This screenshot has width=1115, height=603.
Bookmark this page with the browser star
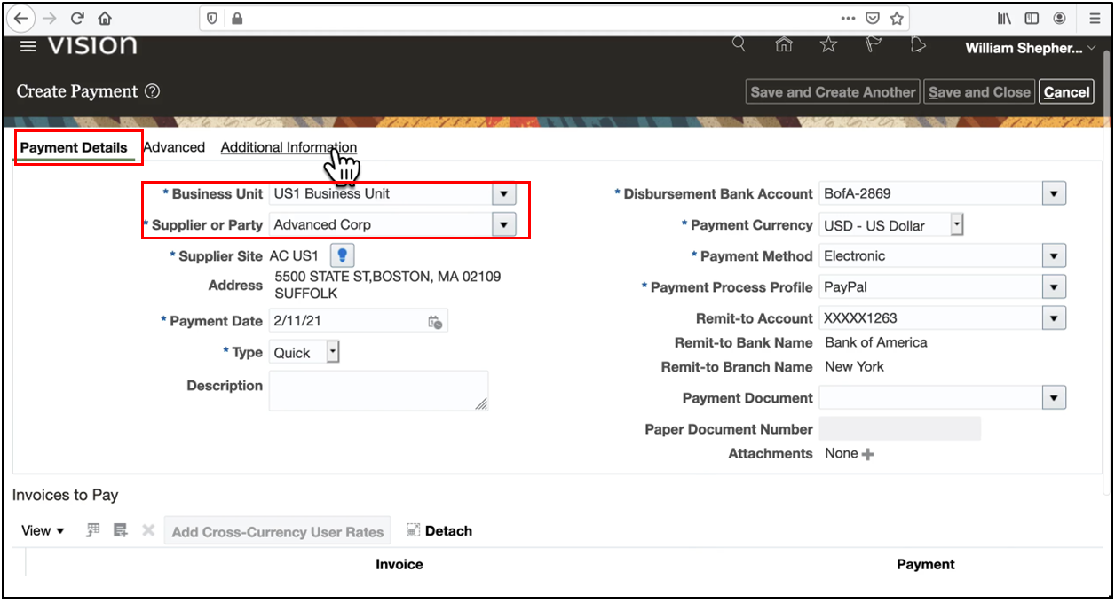tap(897, 18)
